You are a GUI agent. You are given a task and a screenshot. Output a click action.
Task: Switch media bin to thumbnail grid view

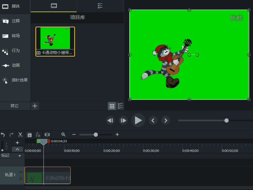112,106
